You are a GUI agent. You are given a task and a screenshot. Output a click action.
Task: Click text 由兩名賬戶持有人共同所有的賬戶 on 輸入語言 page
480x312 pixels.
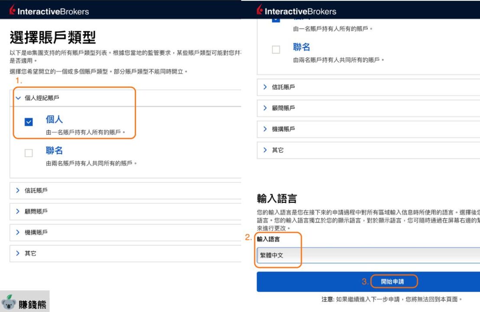(x=338, y=60)
